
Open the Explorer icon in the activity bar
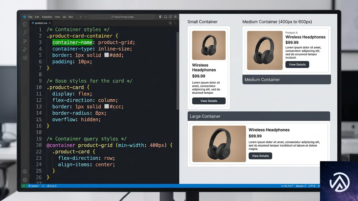(25, 24)
